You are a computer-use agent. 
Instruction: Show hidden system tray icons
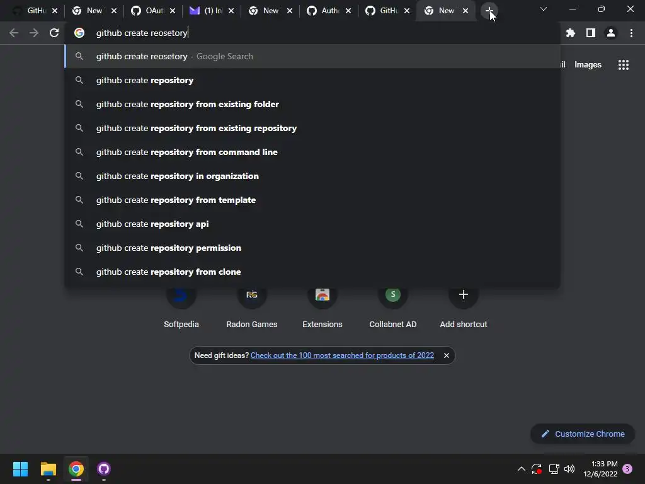521,469
